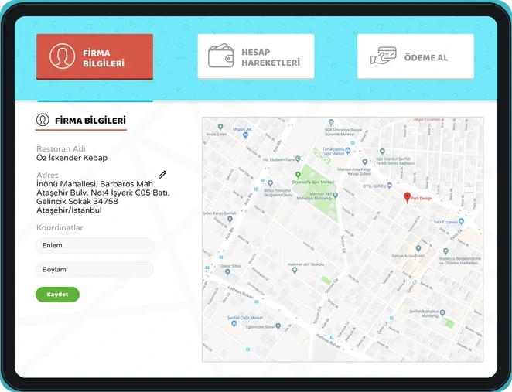
Task: Select the İstanbul Aras Kargo marker
Action: point(365,162)
